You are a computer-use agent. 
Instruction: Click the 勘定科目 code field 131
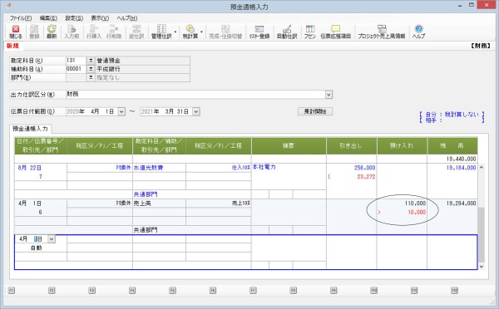pyautogui.click(x=76, y=61)
